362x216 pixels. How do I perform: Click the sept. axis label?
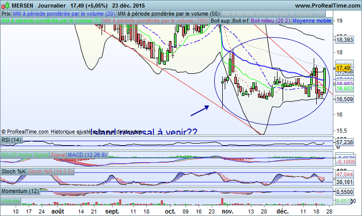pyautogui.click(x=112, y=211)
